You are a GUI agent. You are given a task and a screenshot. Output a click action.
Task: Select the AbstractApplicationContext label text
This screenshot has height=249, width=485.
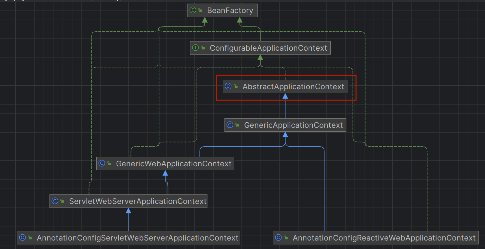coord(293,87)
